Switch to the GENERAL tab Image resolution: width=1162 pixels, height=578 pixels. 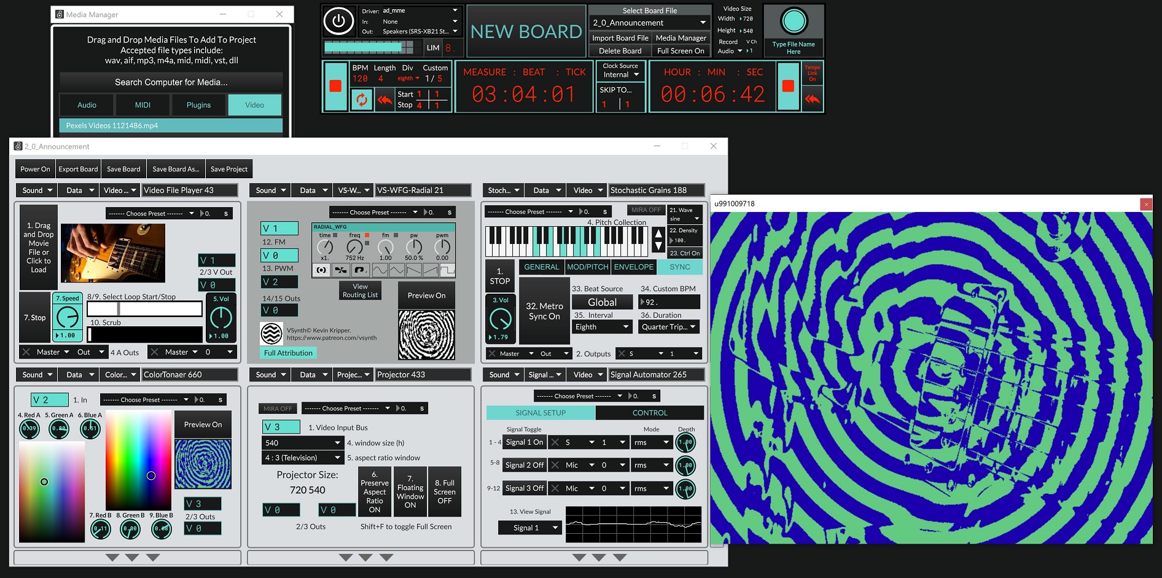(x=542, y=267)
